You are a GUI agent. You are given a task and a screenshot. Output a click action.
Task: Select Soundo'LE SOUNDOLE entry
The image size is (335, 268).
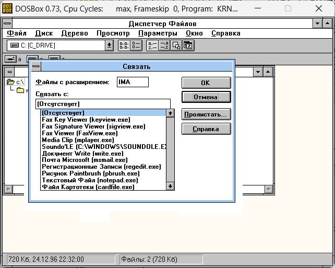point(104,147)
